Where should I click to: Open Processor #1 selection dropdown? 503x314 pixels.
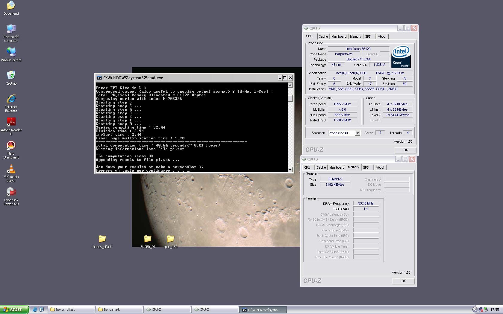coord(357,133)
